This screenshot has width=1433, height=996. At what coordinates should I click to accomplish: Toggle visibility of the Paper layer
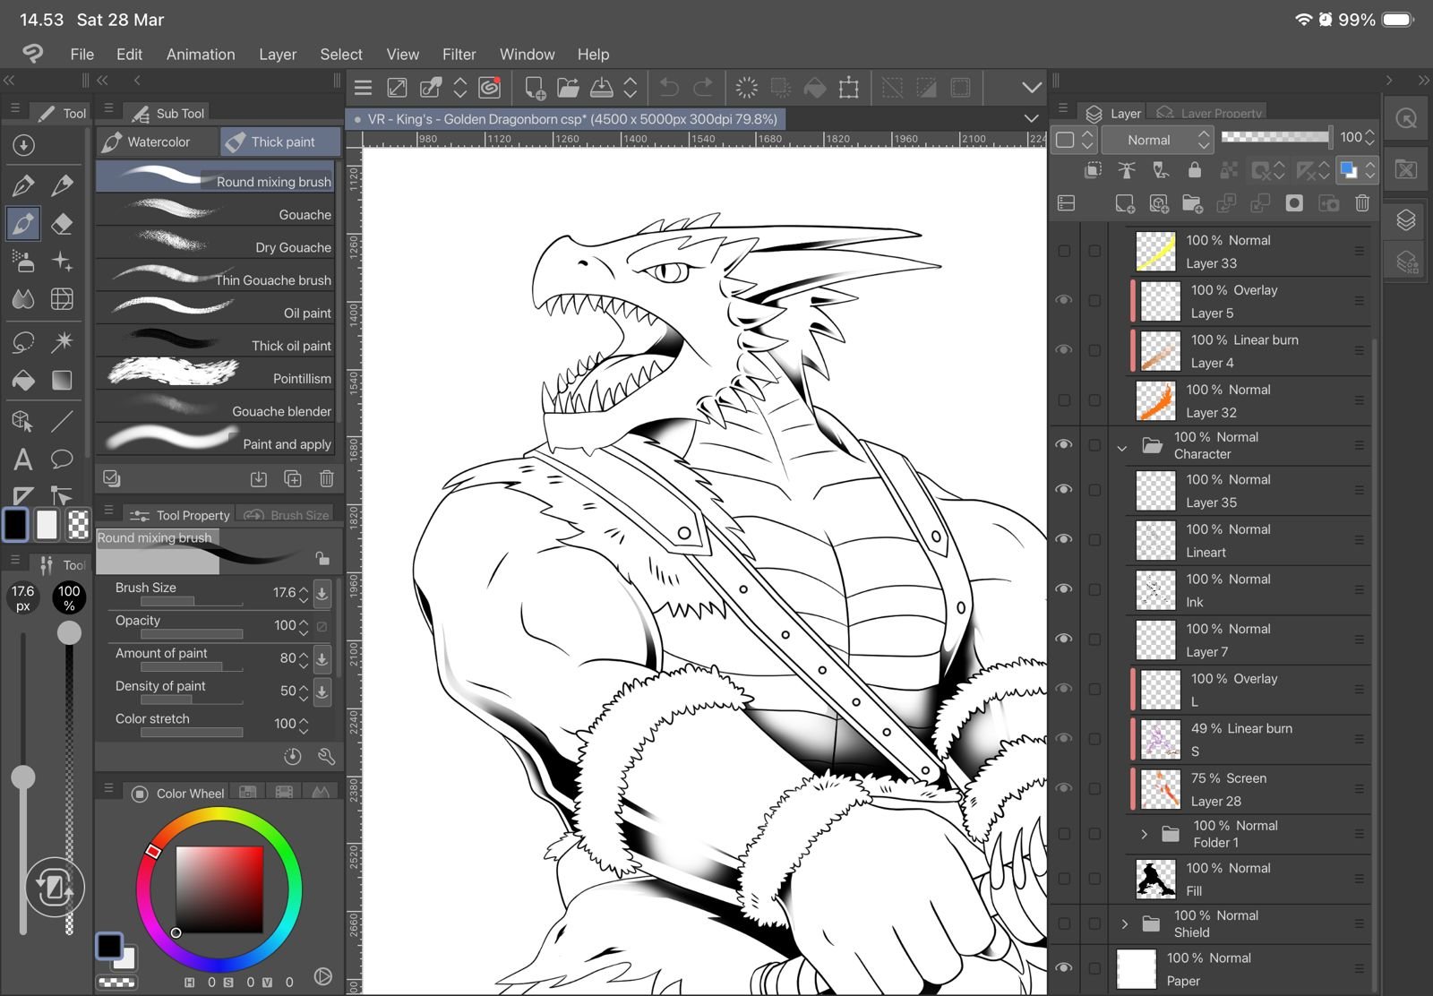pos(1064,967)
